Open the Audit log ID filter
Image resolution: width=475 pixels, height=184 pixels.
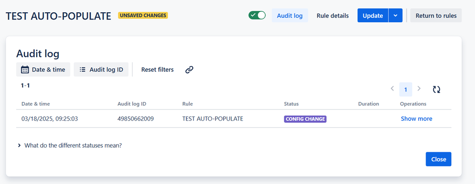click(101, 70)
